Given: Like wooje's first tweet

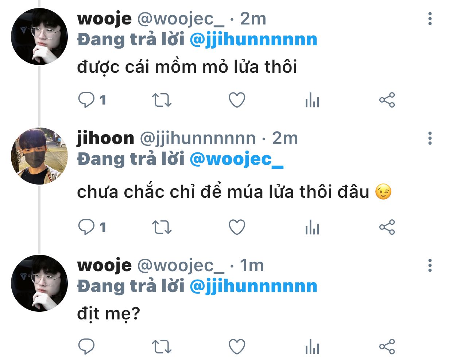Looking at the screenshot, I should point(237,100).
